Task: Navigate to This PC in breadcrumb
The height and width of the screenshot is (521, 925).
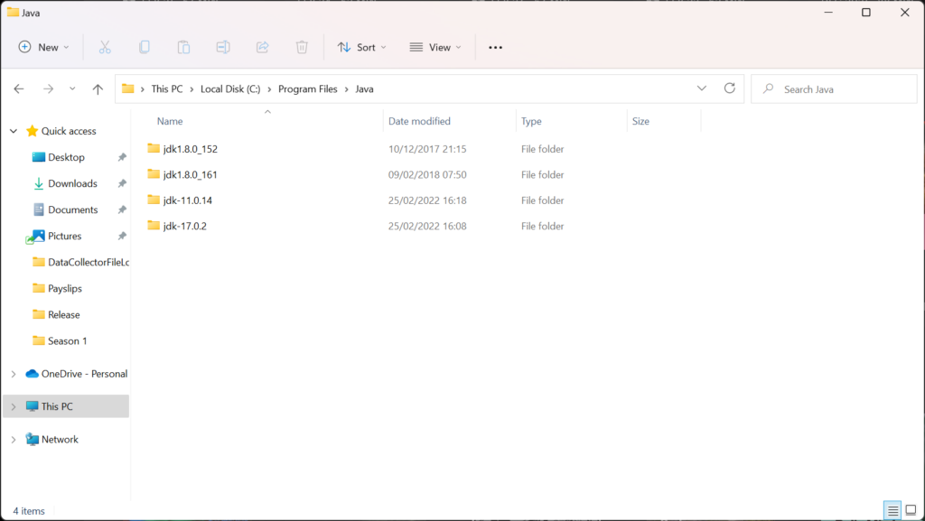Action: (x=167, y=89)
